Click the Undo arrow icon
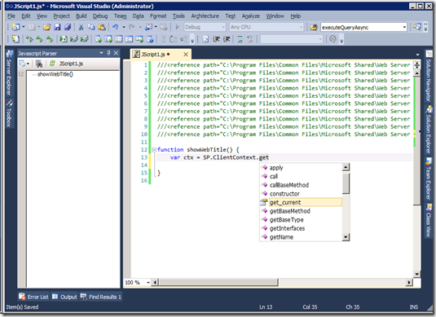 pyautogui.click(x=115, y=27)
